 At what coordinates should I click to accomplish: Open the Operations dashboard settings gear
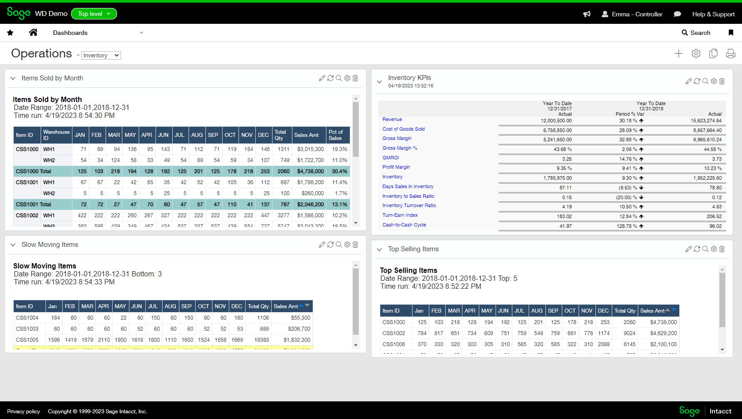696,53
